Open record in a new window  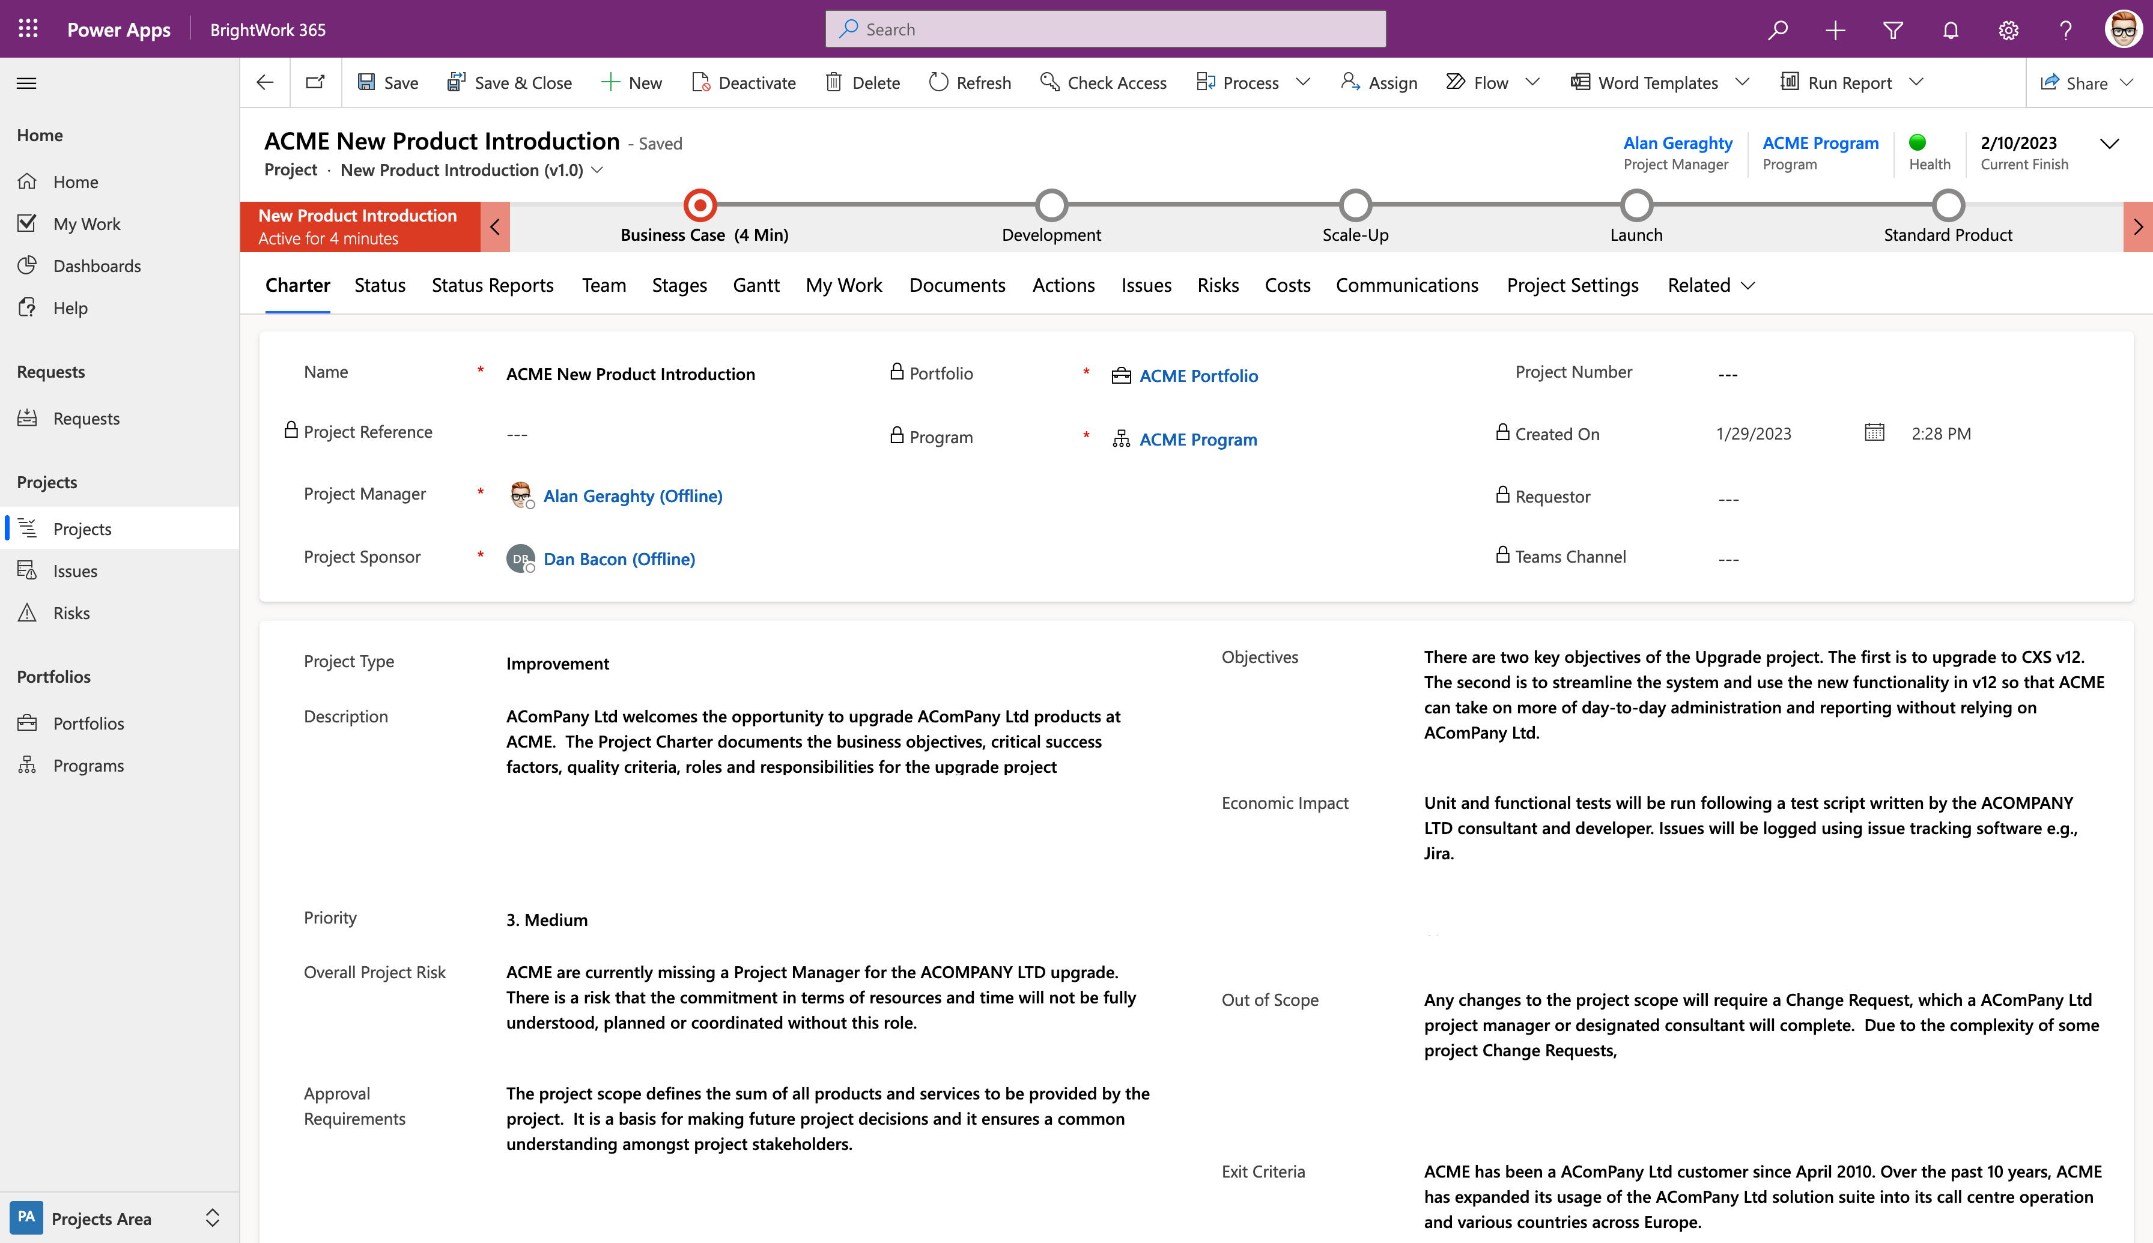(x=315, y=82)
